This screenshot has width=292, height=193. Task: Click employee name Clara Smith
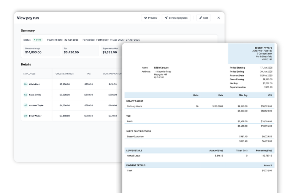point(35,95)
